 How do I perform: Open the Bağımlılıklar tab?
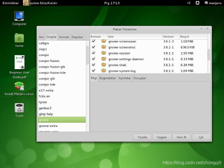click(x=108, y=78)
